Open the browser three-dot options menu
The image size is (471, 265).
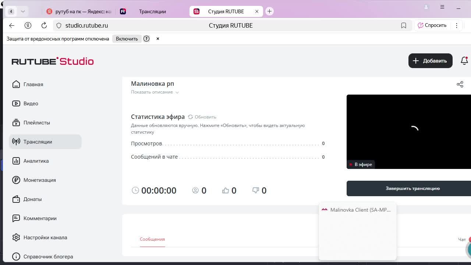point(457,25)
